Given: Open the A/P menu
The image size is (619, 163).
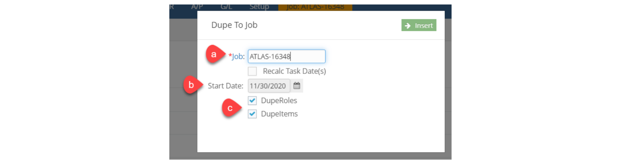Looking at the screenshot, I should [197, 7].
